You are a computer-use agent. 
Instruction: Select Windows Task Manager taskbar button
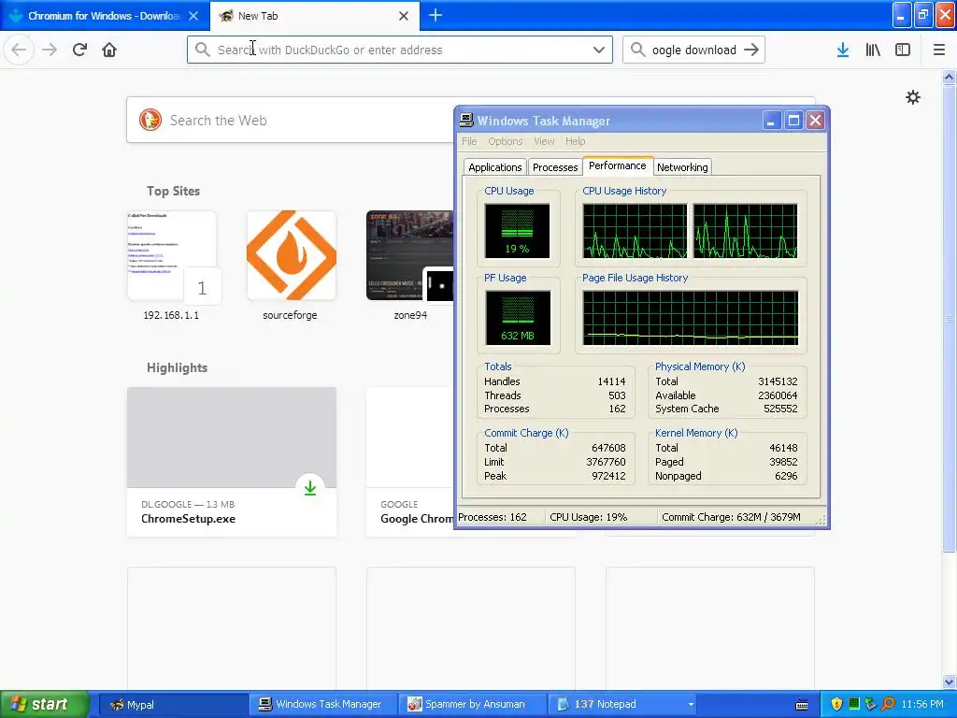(x=322, y=705)
